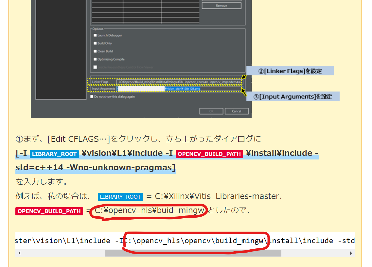Screen dimensions: 372x267
Task: Click the OPENCV_BUILD_PATH tag before C:¥opencv_hls path
Action: coord(49,211)
